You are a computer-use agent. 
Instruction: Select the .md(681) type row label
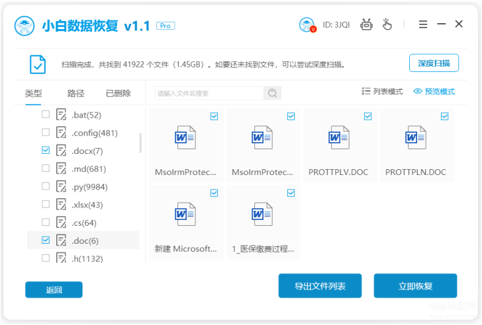click(89, 169)
